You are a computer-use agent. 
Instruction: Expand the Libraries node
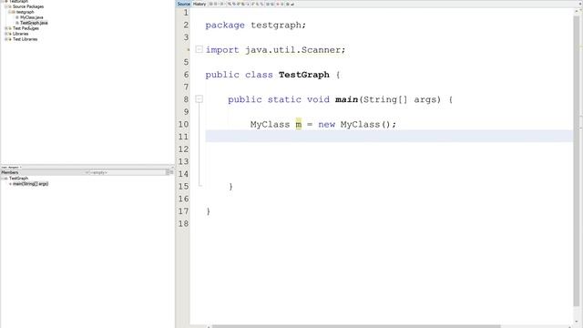tap(6, 34)
